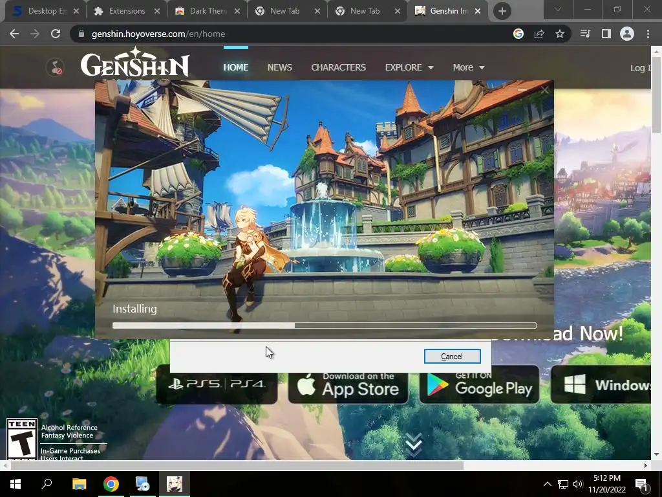Screen dimensions: 662x497
Task: Open taskbar search
Action: (x=47, y=484)
